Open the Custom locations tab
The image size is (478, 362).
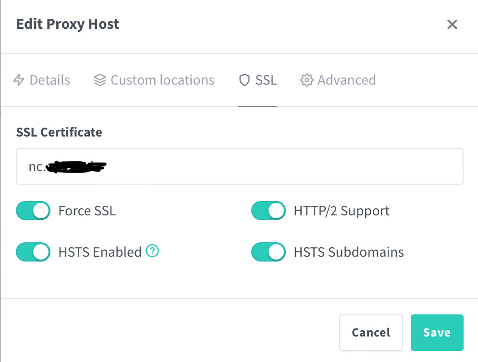pos(154,80)
